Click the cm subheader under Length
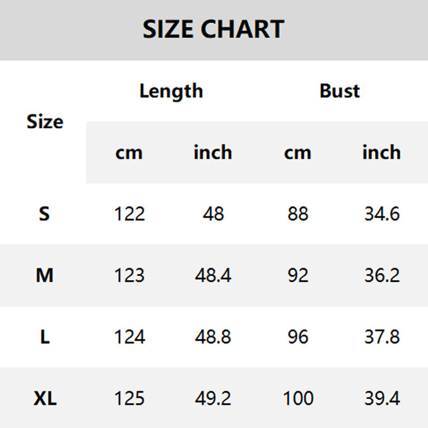 129,152
